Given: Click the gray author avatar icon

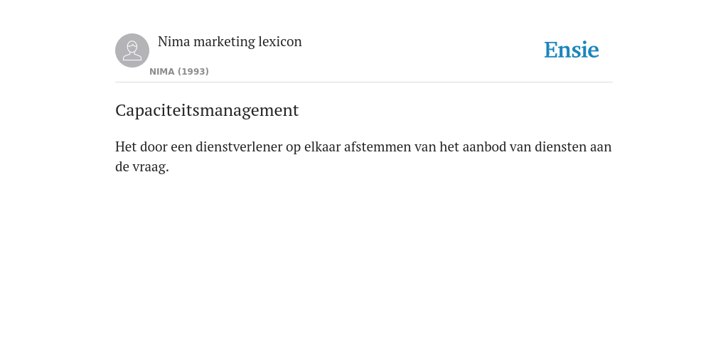Looking at the screenshot, I should tap(132, 50).
